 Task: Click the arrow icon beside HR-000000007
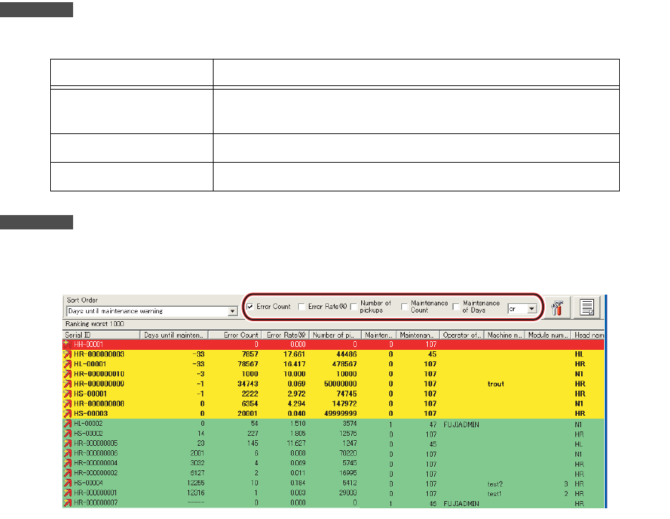tap(69, 504)
